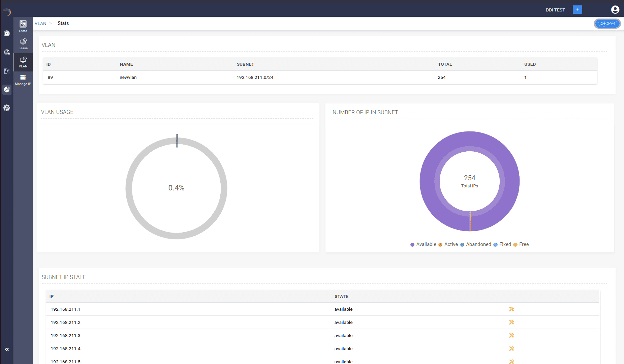Viewport: 624px width, 364px height.
Task: Click the blue plus button in header
Action: [x=577, y=9]
